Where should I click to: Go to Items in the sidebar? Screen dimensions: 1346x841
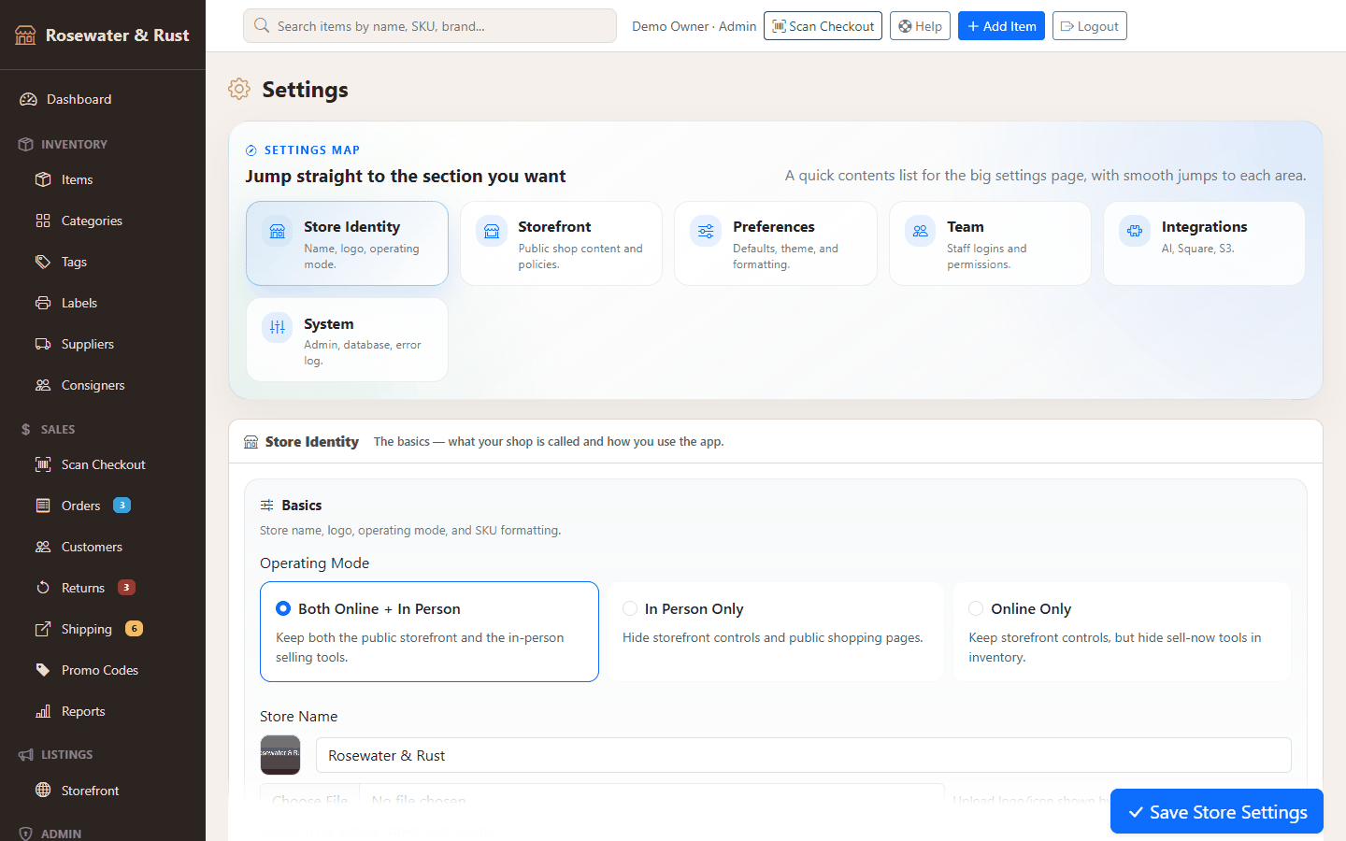point(103,179)
